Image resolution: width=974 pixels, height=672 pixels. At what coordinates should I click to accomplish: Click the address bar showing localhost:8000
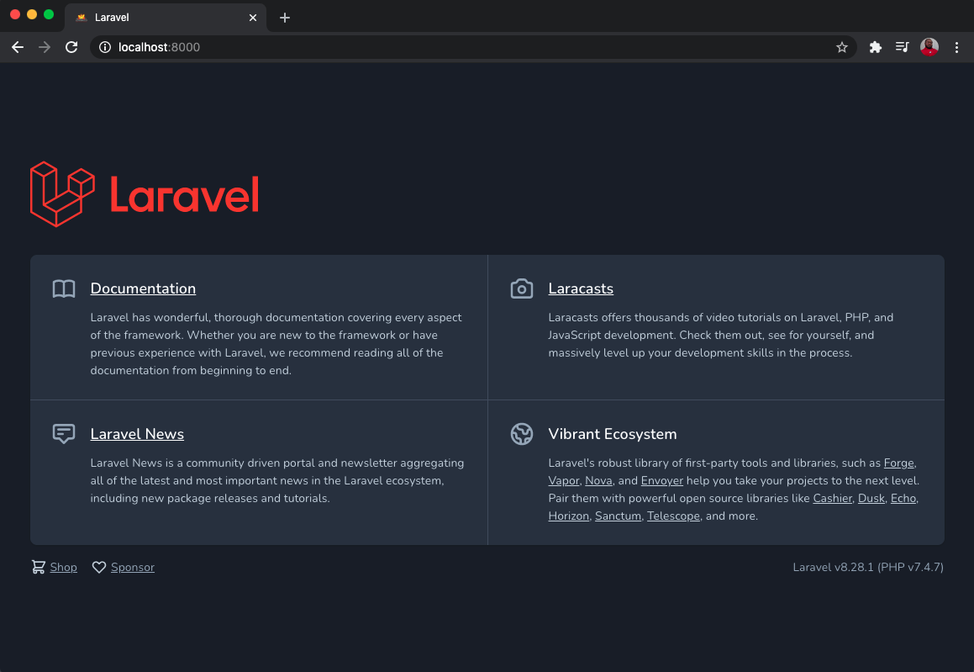[473, 47]
